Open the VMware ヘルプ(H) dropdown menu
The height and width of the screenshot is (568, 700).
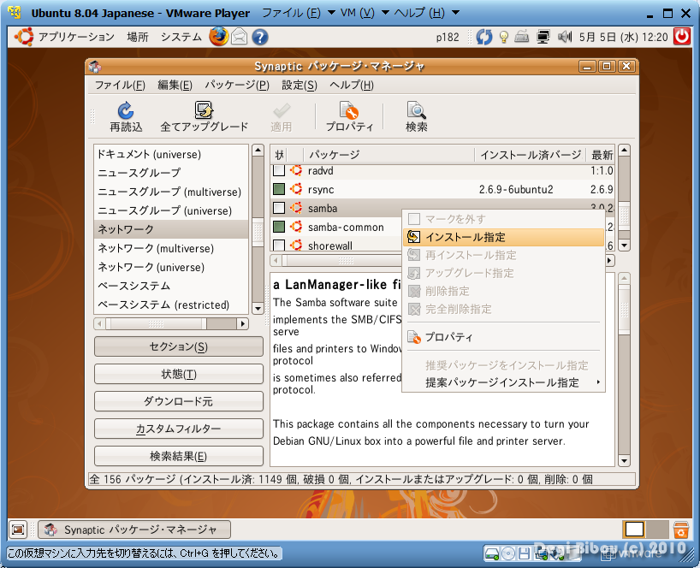[426, 13]
